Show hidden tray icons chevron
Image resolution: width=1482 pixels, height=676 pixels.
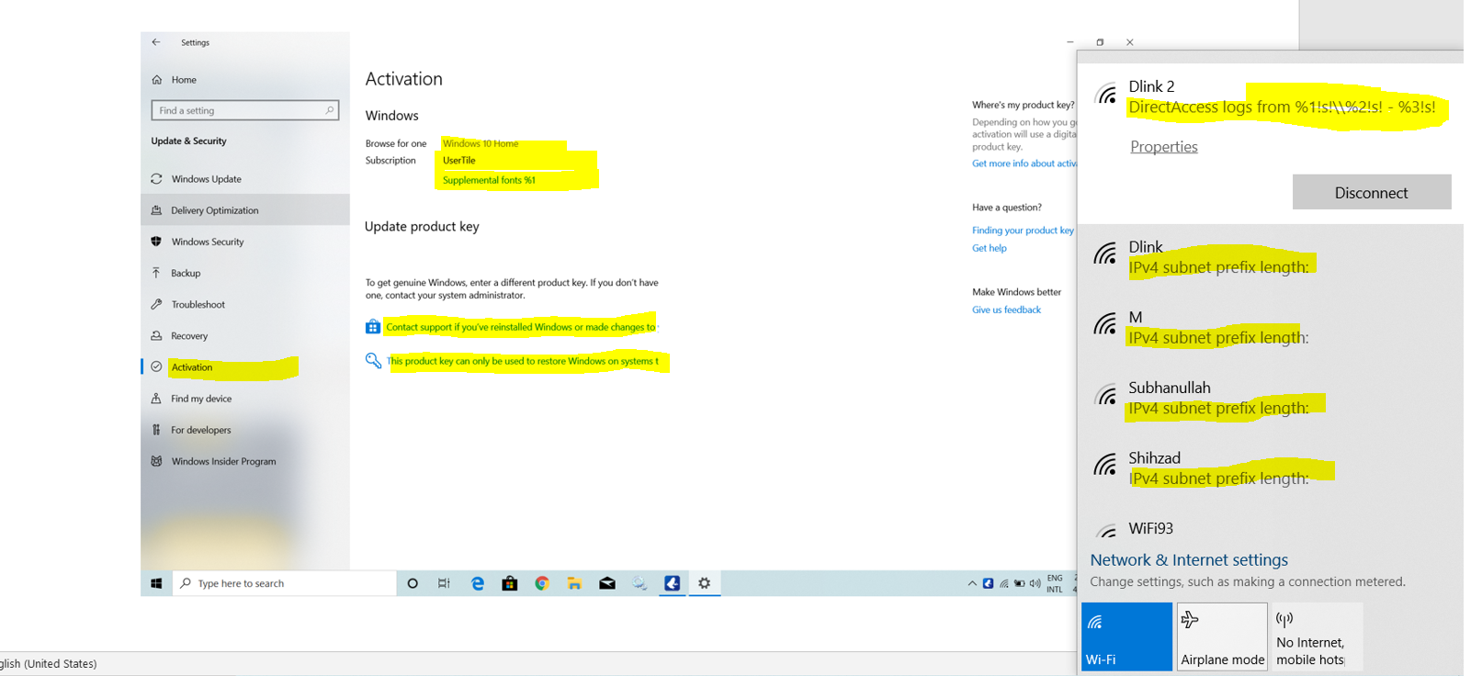coord(972,583)
